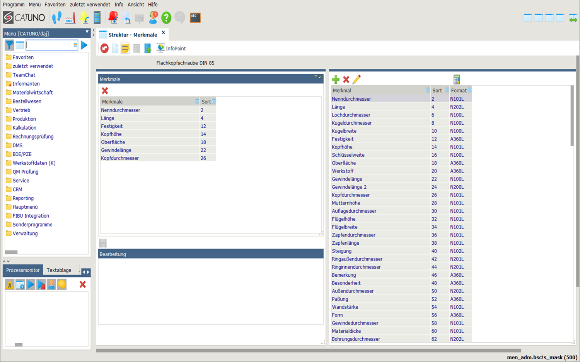Select the Kopfhöhe row in the left Merkmale table
This screenshot has width=580, height=362.
point(111,134)
